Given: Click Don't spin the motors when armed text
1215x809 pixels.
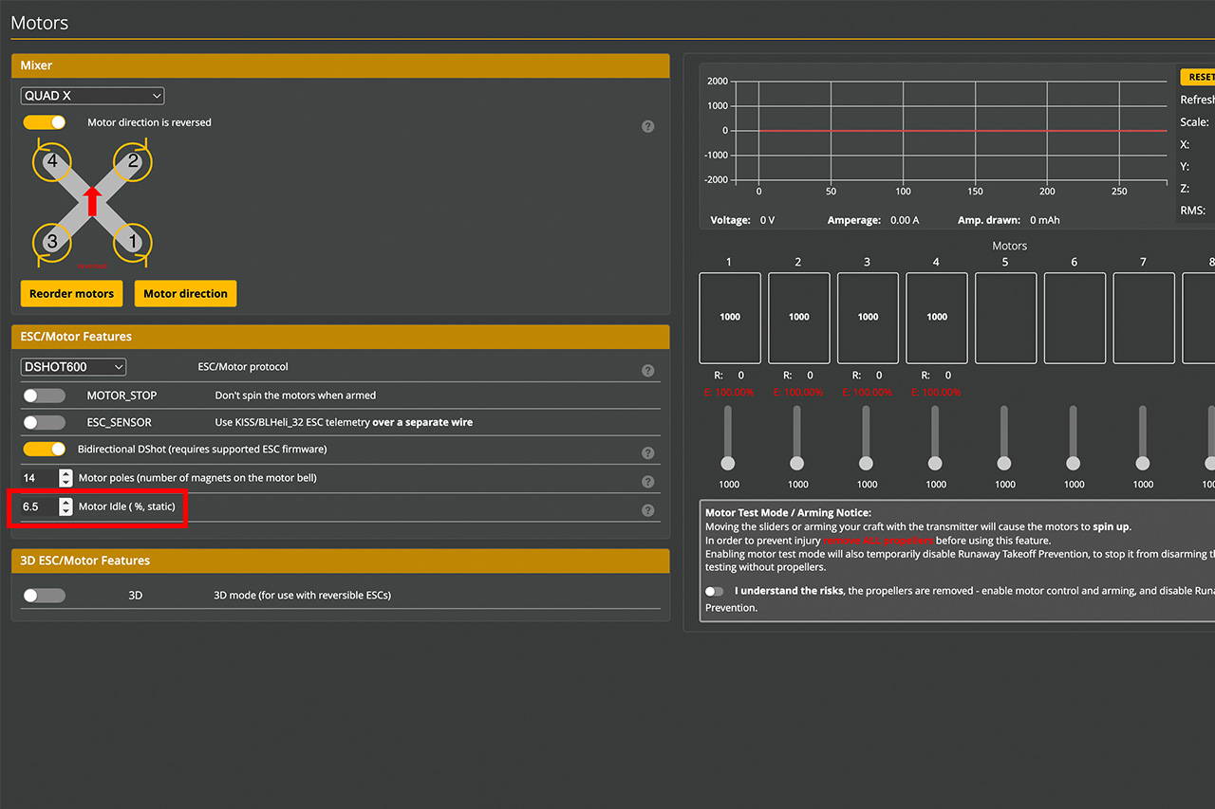Looking at the screenshot, I should coord(295,395).
